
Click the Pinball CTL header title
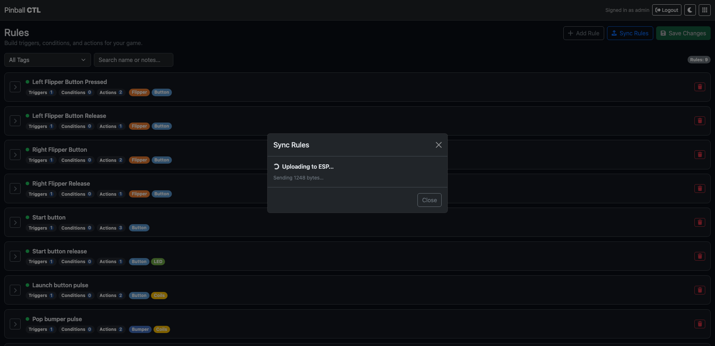coord(22,10)
